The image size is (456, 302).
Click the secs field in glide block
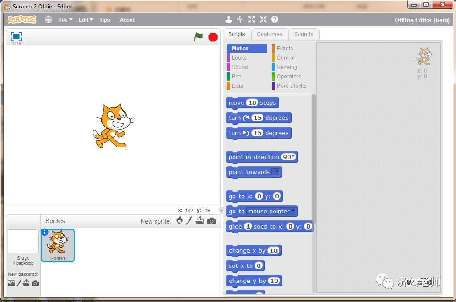point(247,226)
